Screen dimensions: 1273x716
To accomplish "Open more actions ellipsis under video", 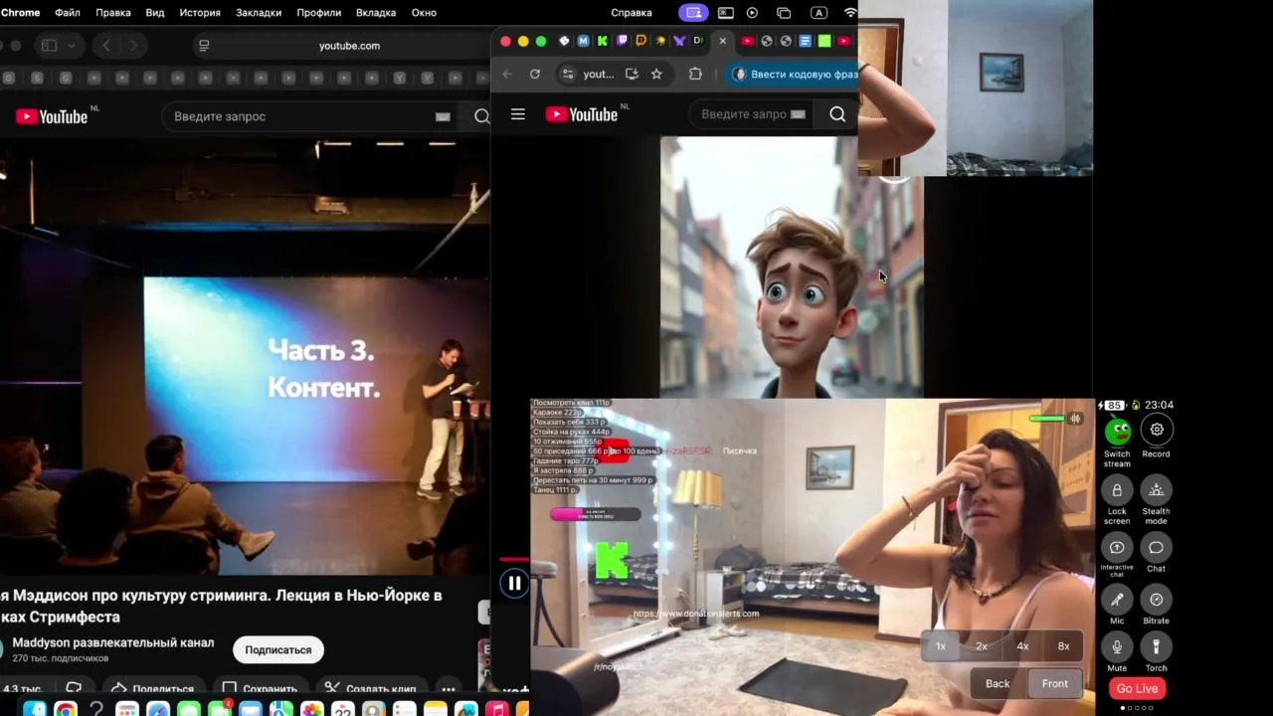I will coord(449,688).
